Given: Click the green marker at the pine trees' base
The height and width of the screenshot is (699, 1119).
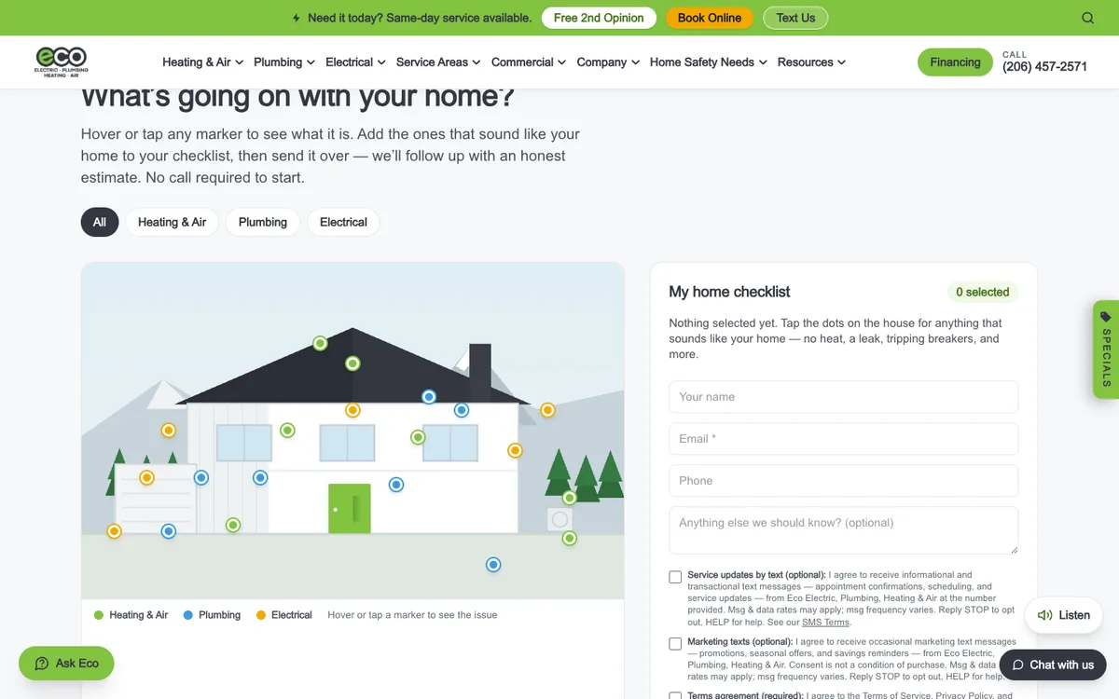Looking at the screenshot, I should [570, 498].
